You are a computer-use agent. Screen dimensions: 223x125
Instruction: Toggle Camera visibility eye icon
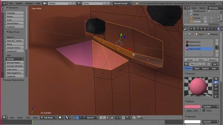tap(212, 18)
